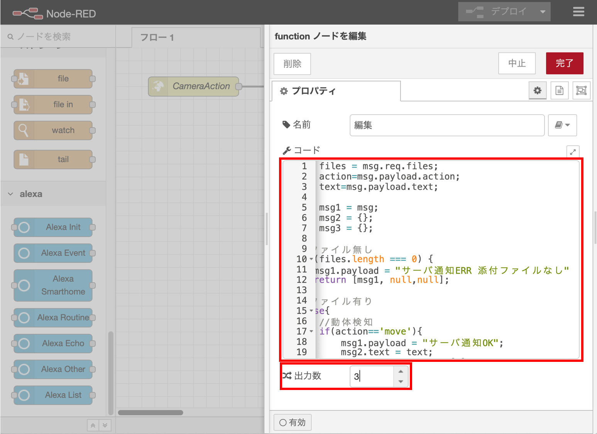
Task: Click the code line 'return [msg1, null,null];'
Action: (382, 280)
